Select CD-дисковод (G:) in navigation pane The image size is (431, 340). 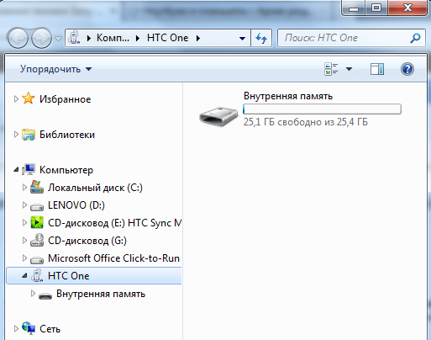tap(87, 241)
